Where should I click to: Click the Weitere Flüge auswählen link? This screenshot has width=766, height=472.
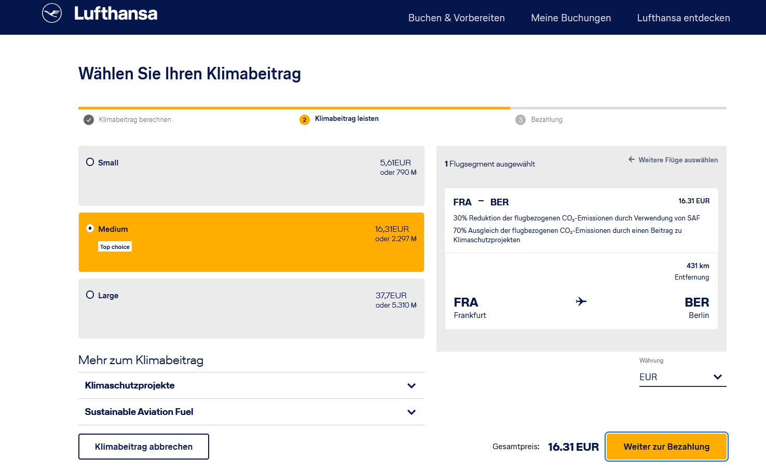[x=678, y=160]
